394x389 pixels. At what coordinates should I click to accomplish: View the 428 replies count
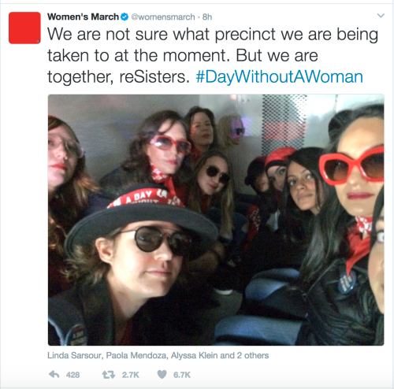click(x=72, y=375)
